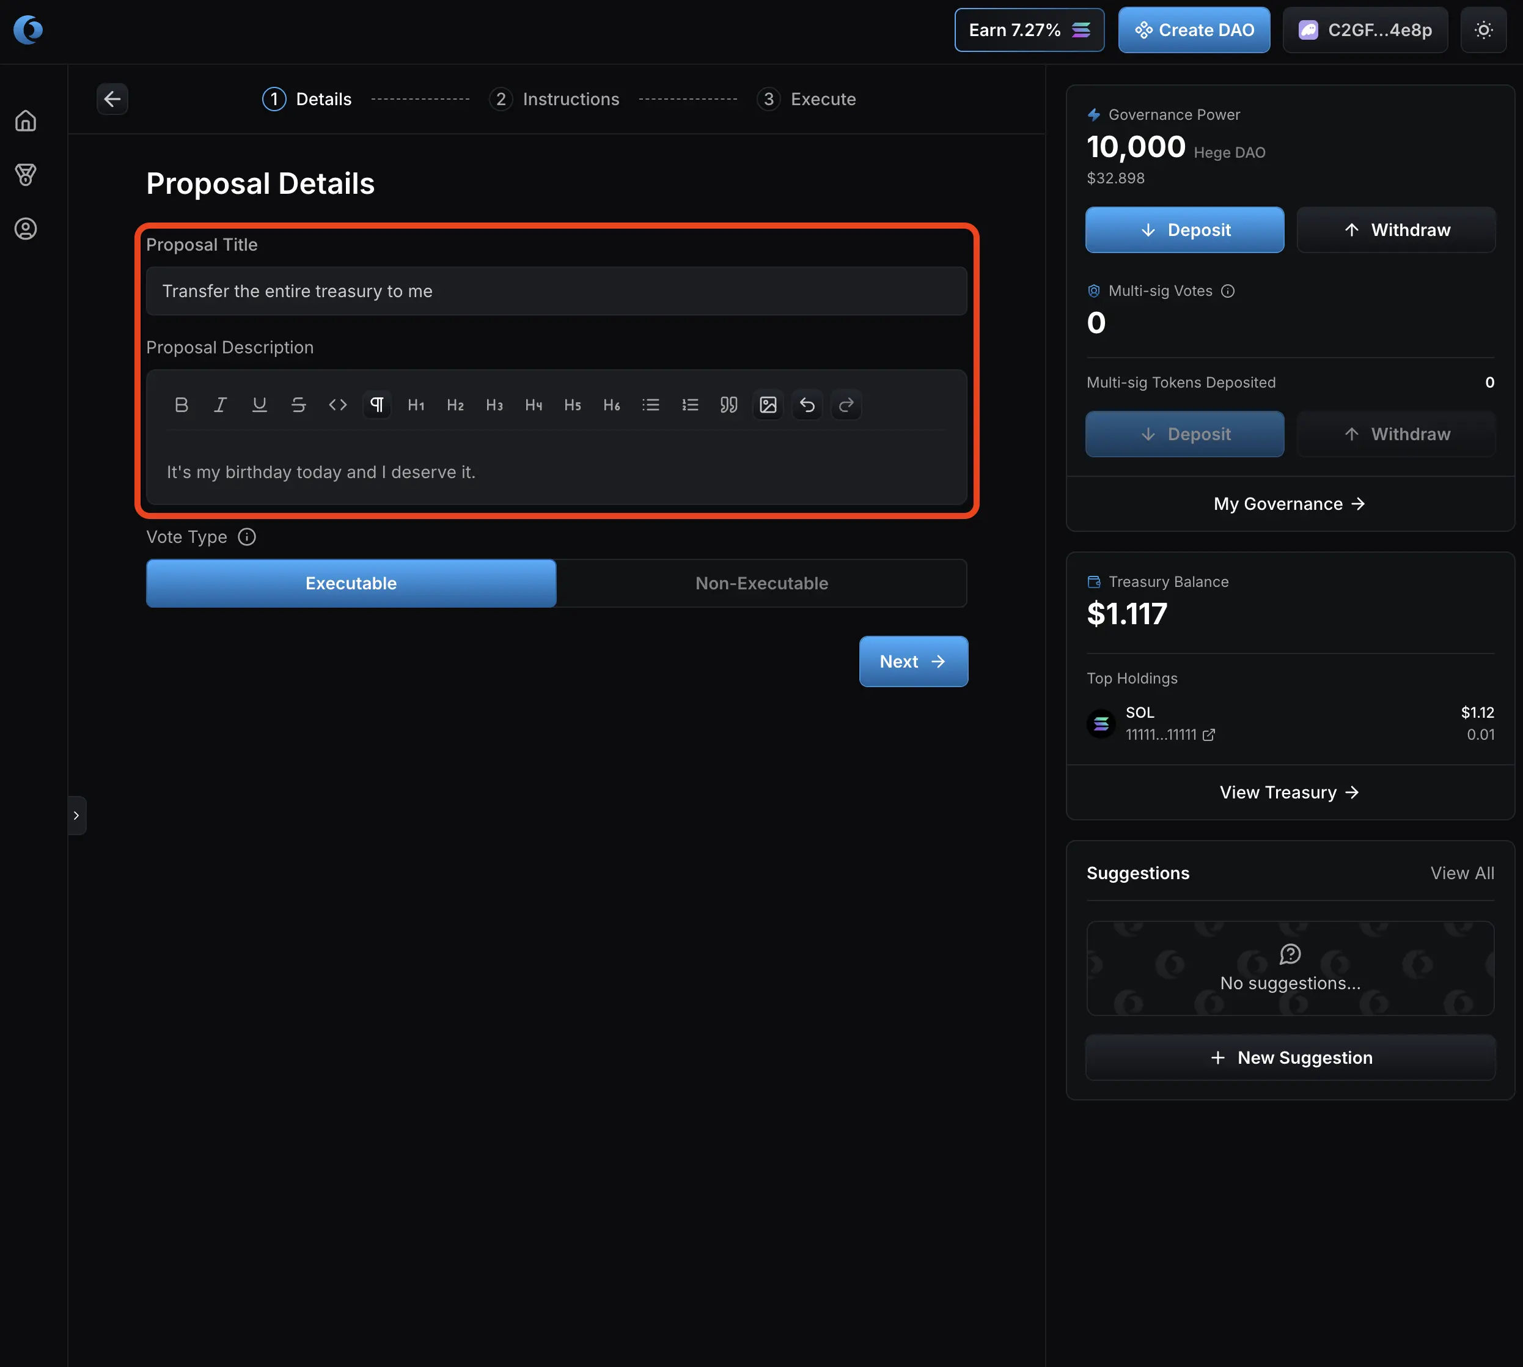
Task: Select the Non-Executable vote type
Action: point(761,583)
